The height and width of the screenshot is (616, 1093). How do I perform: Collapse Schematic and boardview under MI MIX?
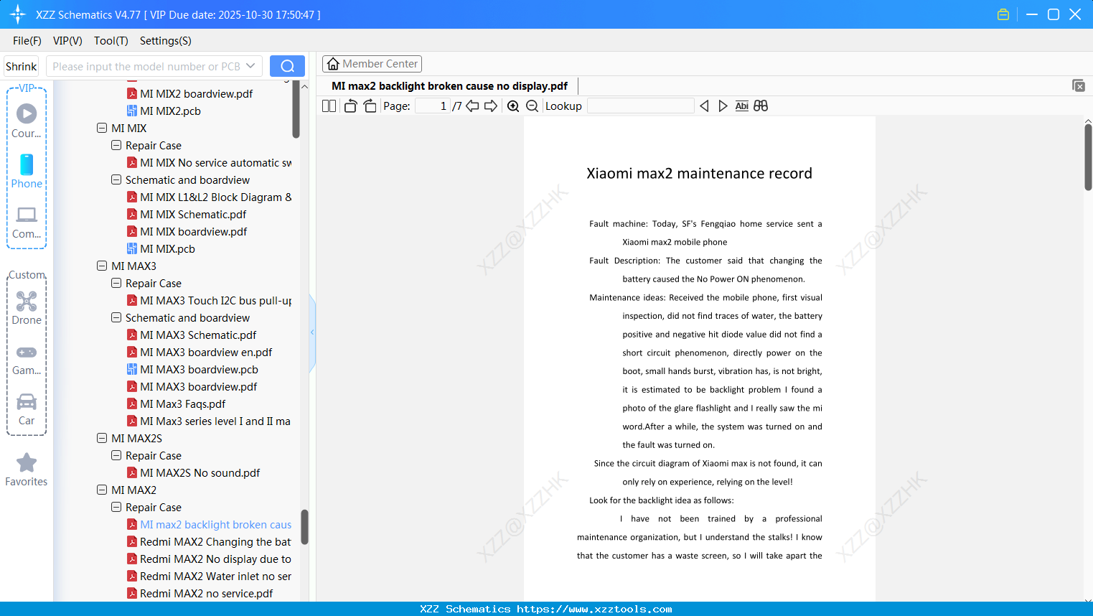pos(116,180)
